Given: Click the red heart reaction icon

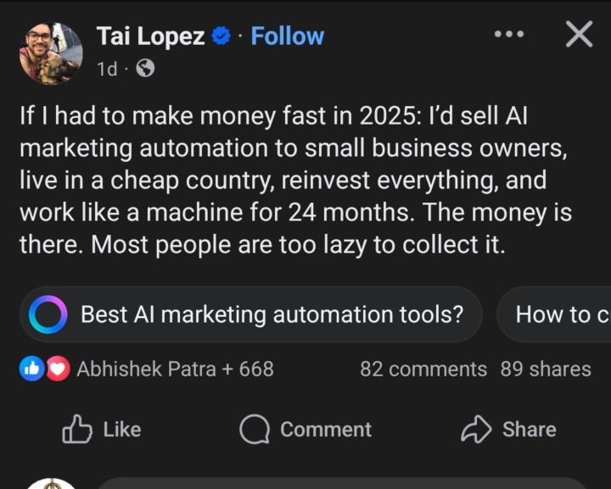Looking at the screenshot, I should point(57,369).
